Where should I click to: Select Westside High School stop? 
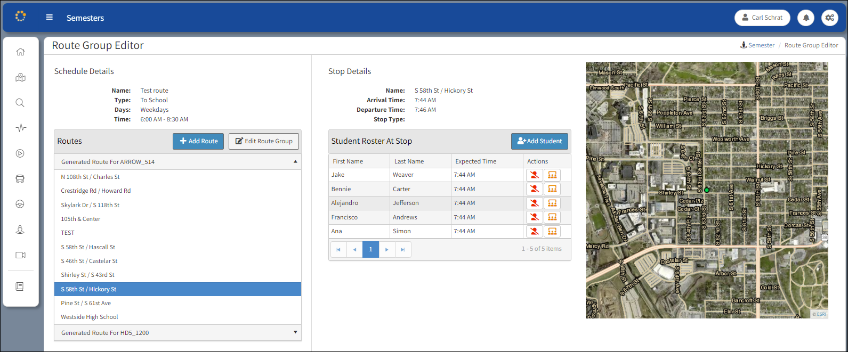(x=90, y=317)
